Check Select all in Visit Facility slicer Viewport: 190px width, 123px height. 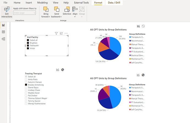point(28,40)
